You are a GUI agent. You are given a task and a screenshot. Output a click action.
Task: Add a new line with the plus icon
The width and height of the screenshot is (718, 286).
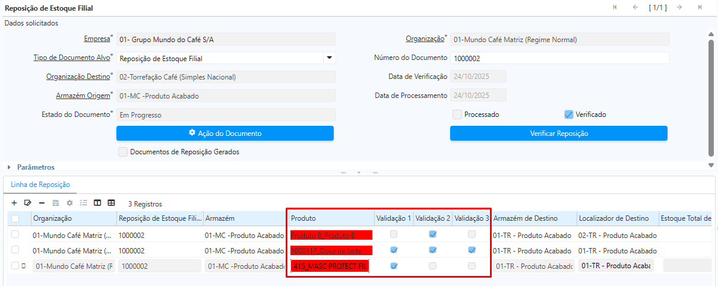click(14, 203)
